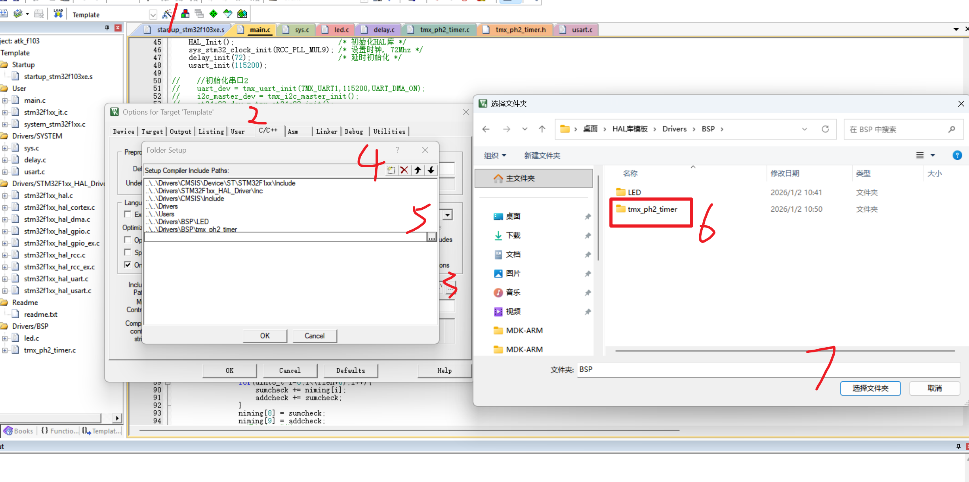Move include path down with arrow icon

pyautogui.click(x=431, y=170)
